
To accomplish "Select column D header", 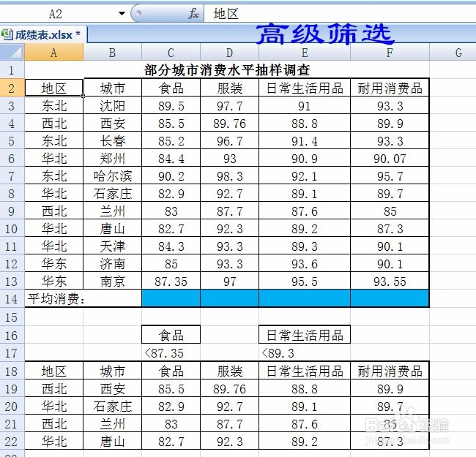I will (229, 53).
